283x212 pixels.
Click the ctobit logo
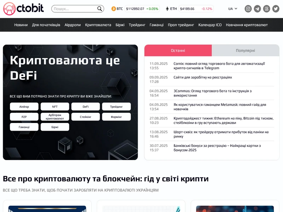(23, 8)
